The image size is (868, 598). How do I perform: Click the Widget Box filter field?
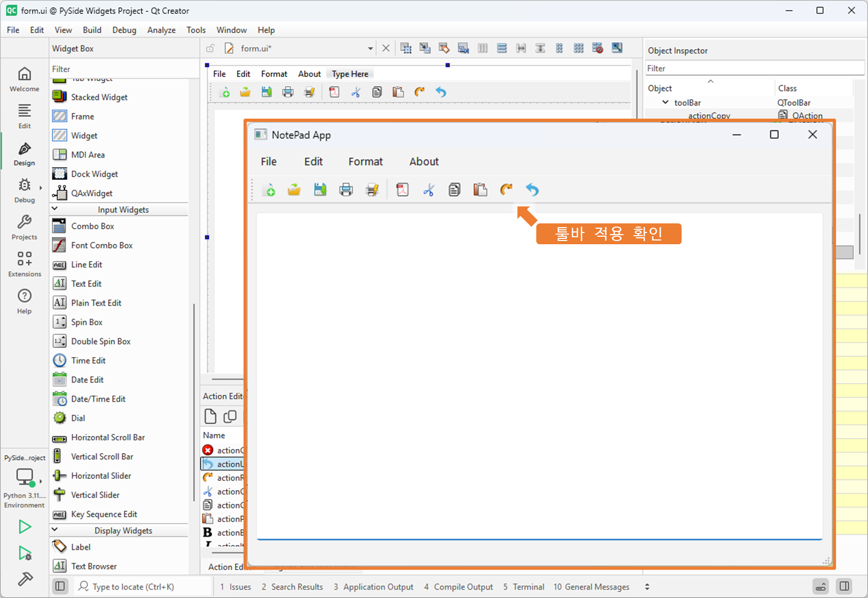click(x=124, y=69)
